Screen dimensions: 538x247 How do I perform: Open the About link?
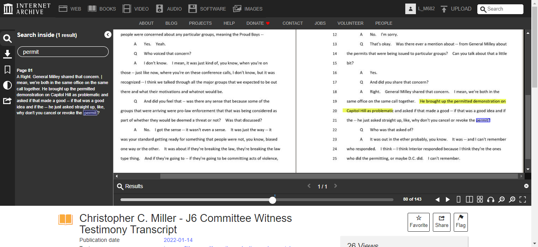[147, 23]
